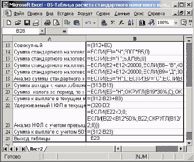Select the Лист2 sheet tab
Screen dimensions: 194x162
click(36, 149)
